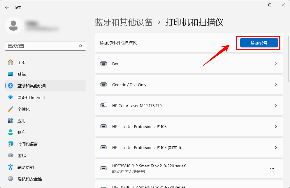The width and height of the screenshot is (290, 188).
Task: Click the search magnifier icon
Action: (x=81, y=46)
